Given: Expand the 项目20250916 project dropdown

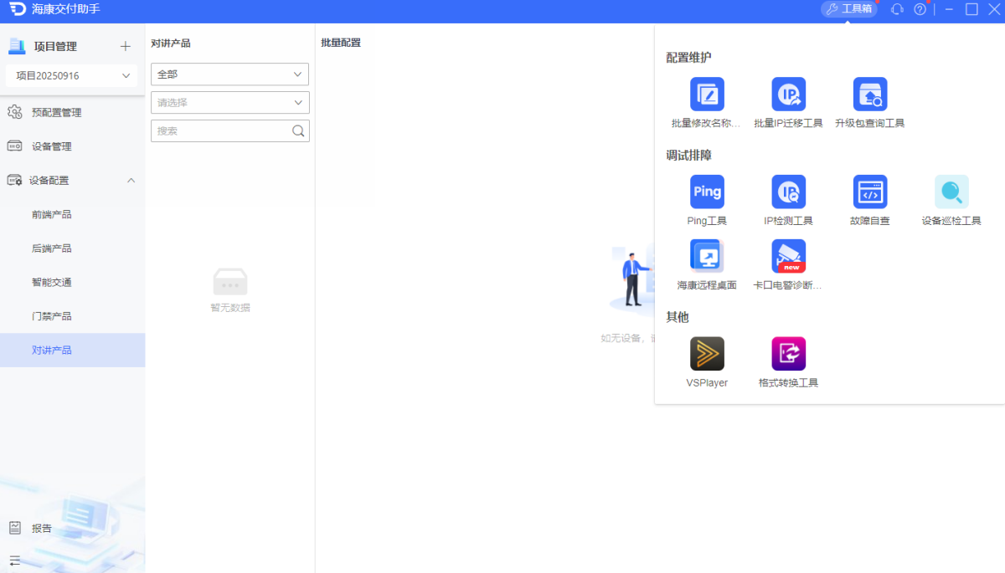Looking at the screenshot, I should point(70,75).
